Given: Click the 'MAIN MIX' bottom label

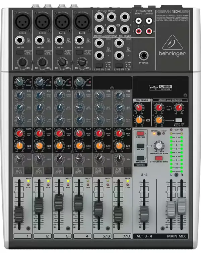Looking at the screenshot, I should (177, 236).
